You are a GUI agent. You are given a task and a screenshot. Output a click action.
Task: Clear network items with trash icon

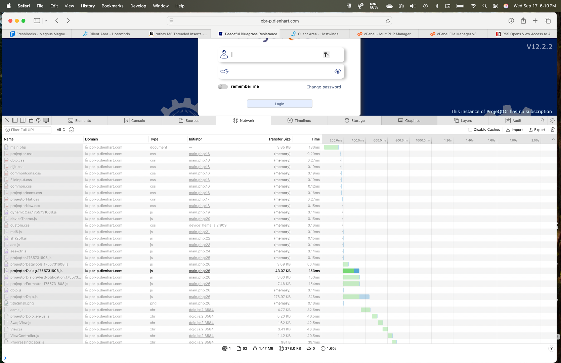[x=553, y=130]
